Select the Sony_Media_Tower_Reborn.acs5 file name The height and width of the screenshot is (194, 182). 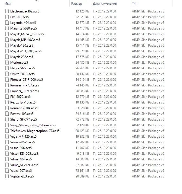[x=33, y=125]
